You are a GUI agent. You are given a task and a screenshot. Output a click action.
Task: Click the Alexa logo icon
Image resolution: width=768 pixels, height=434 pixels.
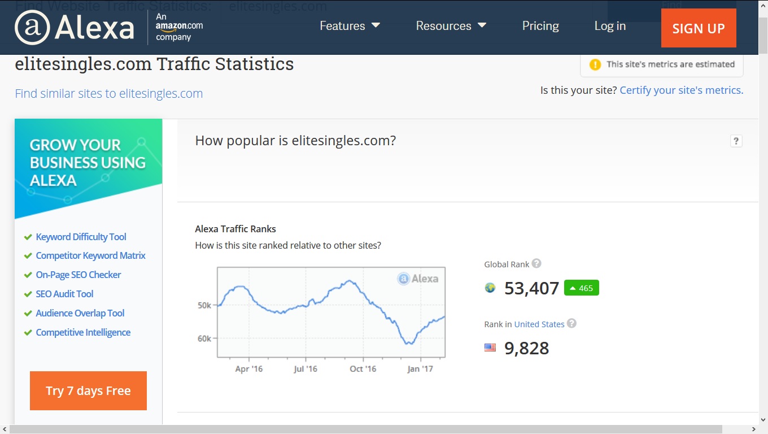32,28
